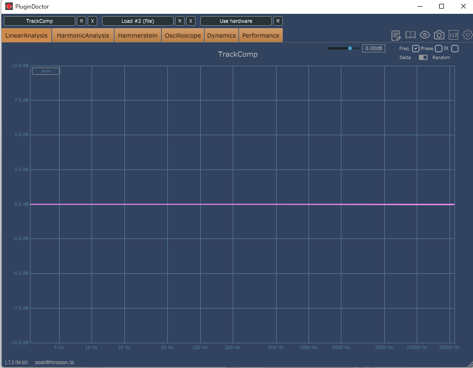Image resolution: width=473 pixels, height=368 pixels.
Task: Open the Load #2 (file) selector
Action: coord(137,21)
